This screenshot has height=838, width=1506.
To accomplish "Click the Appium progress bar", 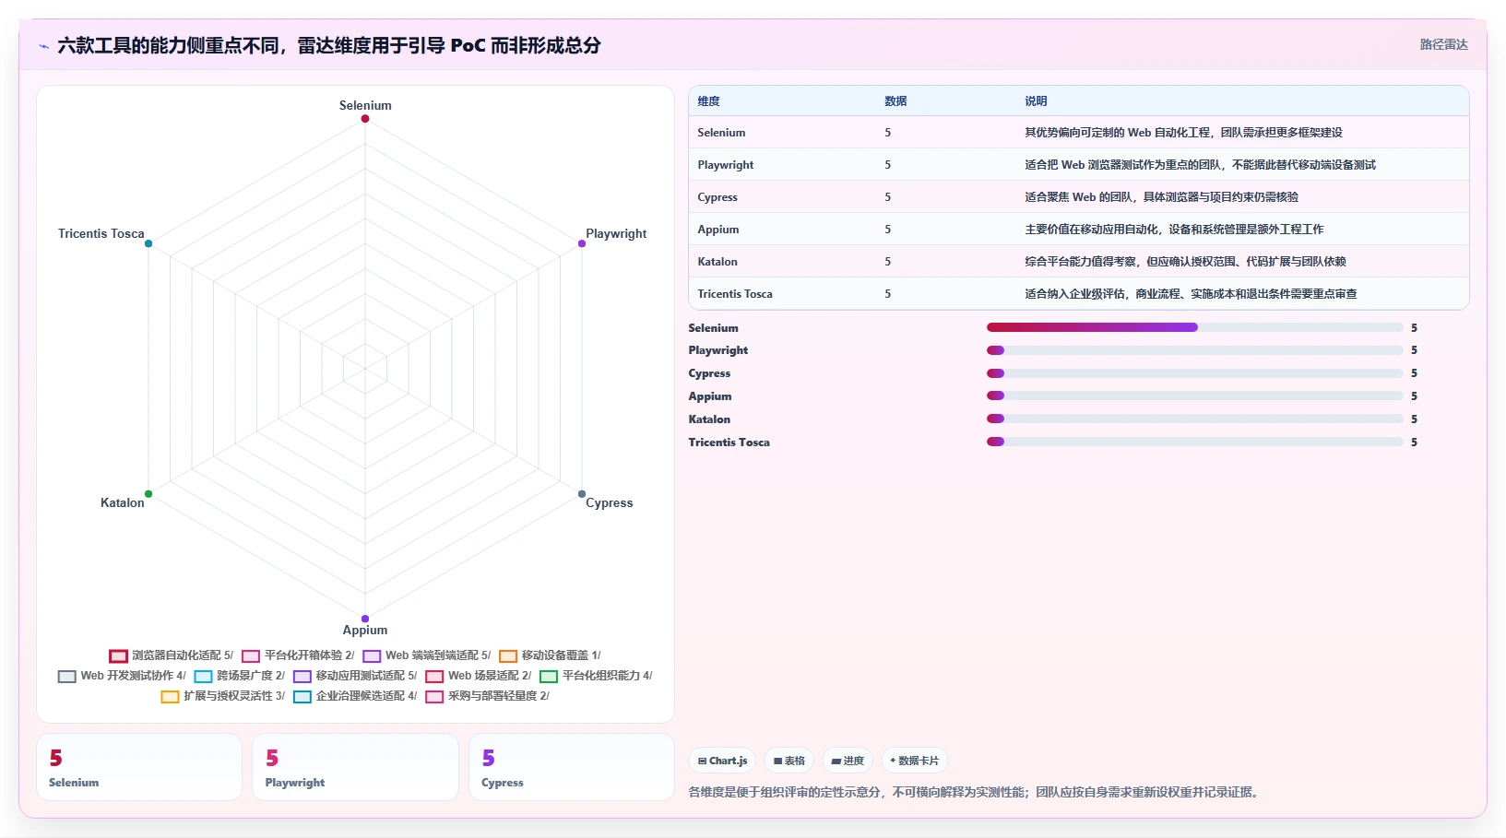I will click(x=1195, y=395).
